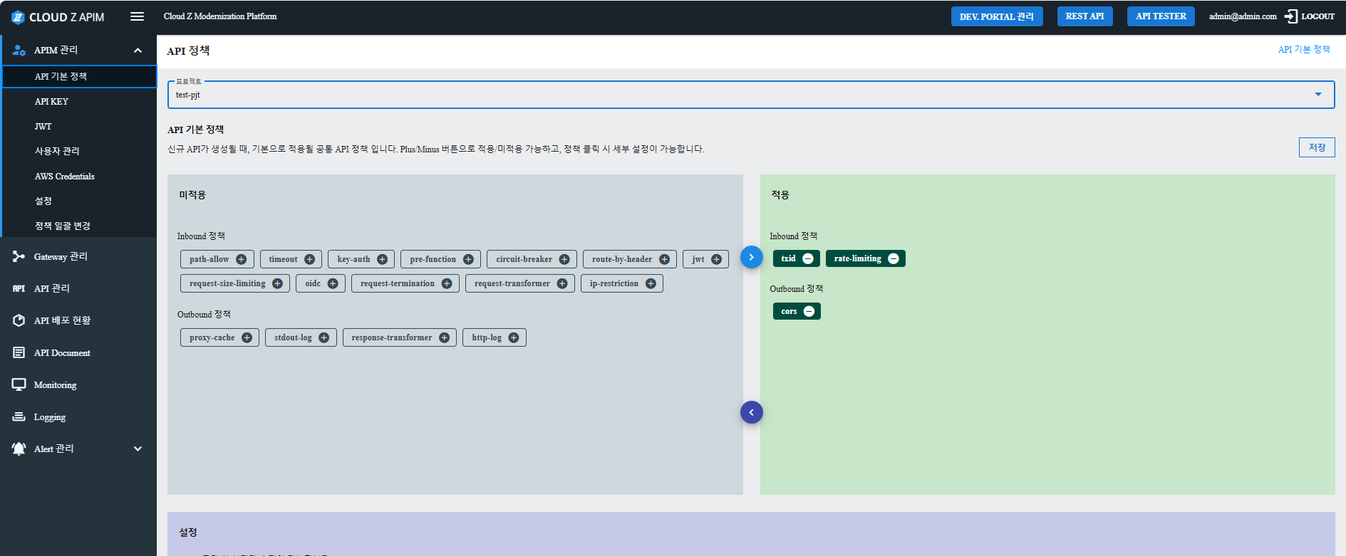The width and height of the screenshot is (1346, 556).
Task: Open the API TESTER button
Action: tap(1160, 16)
